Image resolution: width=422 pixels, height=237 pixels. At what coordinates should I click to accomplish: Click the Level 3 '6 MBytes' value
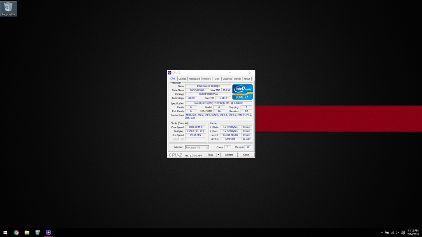coord(230,139)
